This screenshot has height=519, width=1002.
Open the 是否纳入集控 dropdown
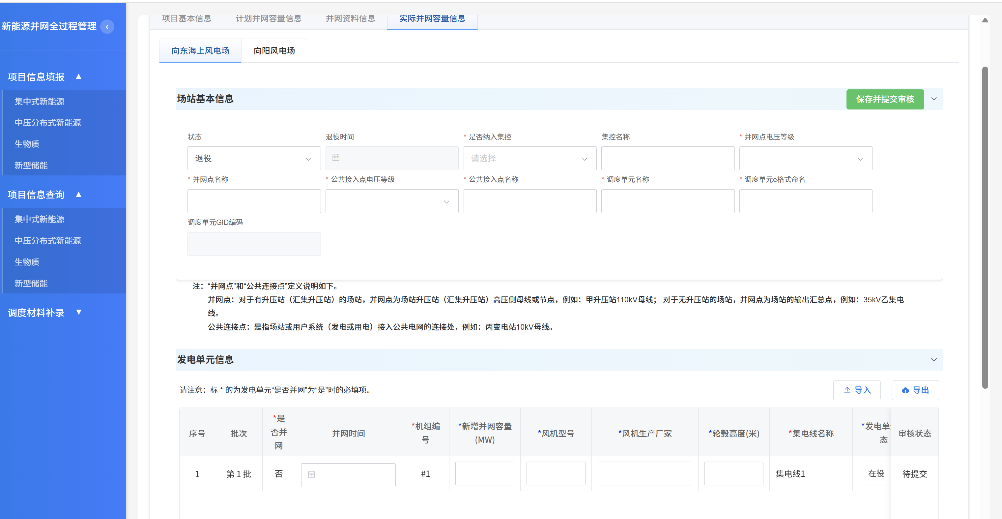530,158
